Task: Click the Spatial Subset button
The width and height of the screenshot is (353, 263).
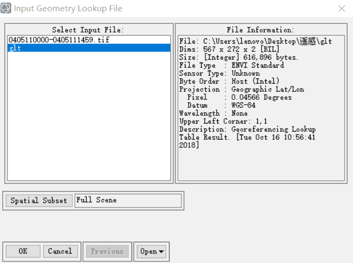Action: tap(39, 201)
